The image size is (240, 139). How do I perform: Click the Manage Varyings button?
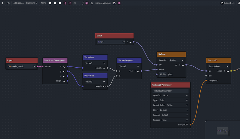coord(103,3)
